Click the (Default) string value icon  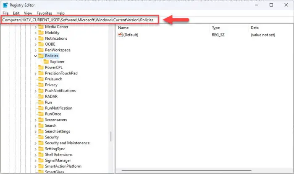point(120,35)
